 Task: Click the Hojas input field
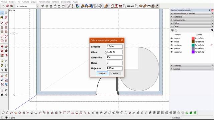click(114, 63)
